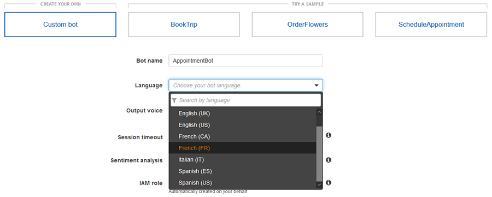The height and width of the screenshot is (197, 492).
Task: Select the Custom bot option
Action: point(60,25)
